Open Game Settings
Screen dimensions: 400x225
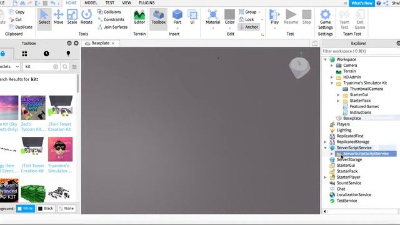325,19
